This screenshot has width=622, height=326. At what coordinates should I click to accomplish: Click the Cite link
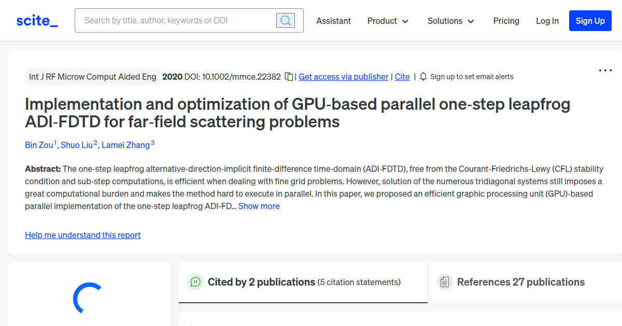[x=402, y=77]
